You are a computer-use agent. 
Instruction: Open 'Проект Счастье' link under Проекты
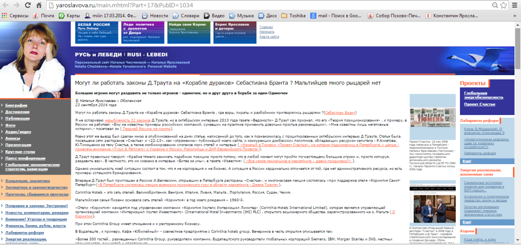(x=479, y=104)
